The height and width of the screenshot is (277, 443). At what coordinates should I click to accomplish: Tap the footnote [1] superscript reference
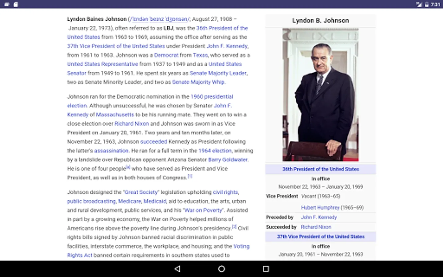190,176
